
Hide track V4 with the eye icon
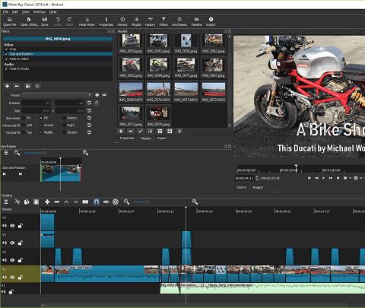tap(12, 226)
